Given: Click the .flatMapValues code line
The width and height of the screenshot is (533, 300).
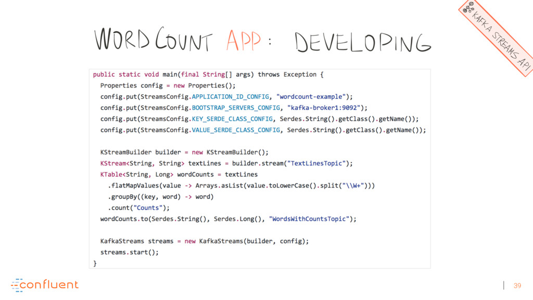Looking at the screenshot, I should 242,186.
